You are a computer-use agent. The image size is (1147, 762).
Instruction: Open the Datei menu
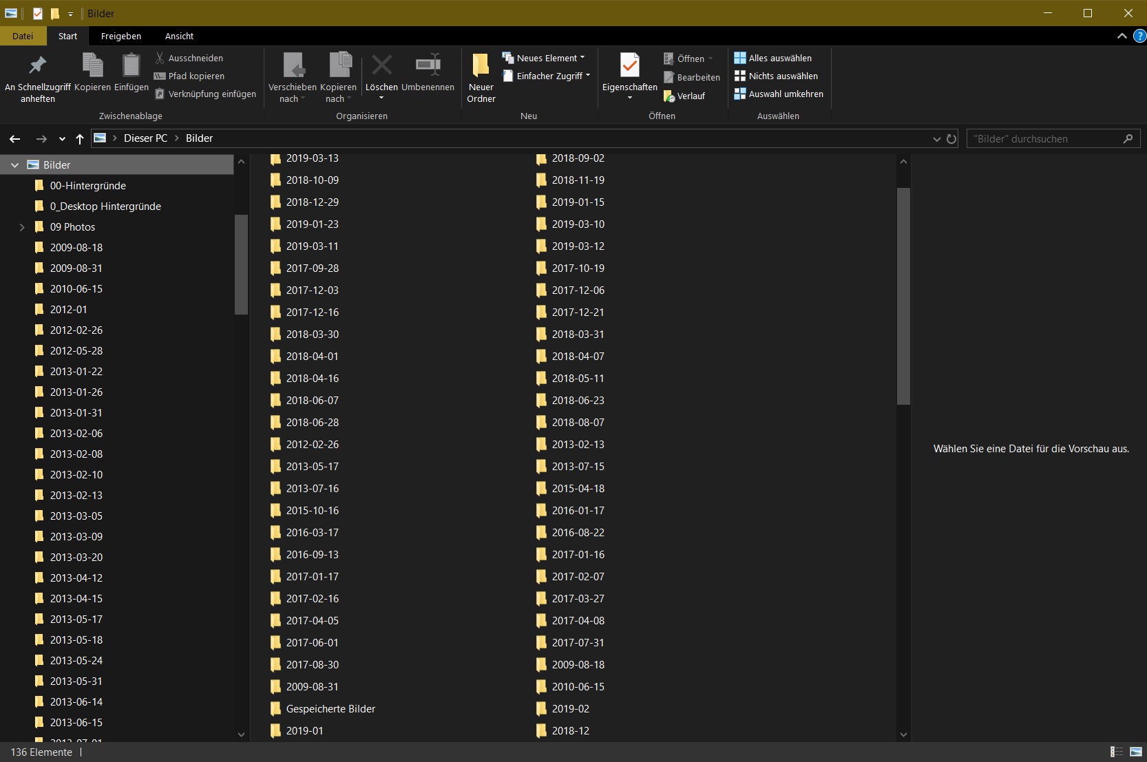(23, 36)
